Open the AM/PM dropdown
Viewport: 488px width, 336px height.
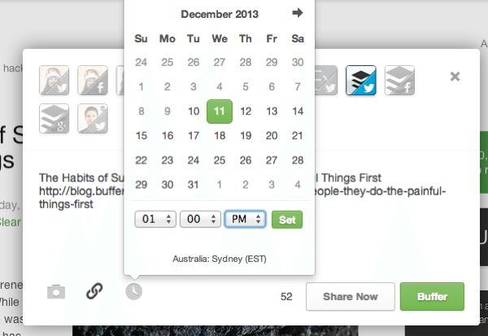tap(245, 219)
